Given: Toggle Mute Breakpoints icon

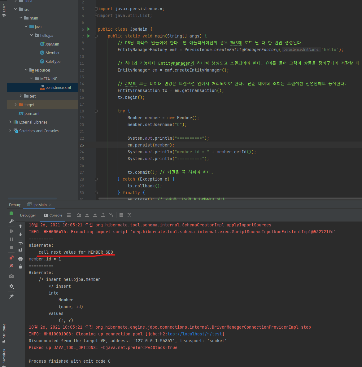Looking at the screenshot, I should point(11,266).
